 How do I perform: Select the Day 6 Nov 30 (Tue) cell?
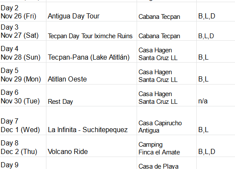(x=23, y=95)
